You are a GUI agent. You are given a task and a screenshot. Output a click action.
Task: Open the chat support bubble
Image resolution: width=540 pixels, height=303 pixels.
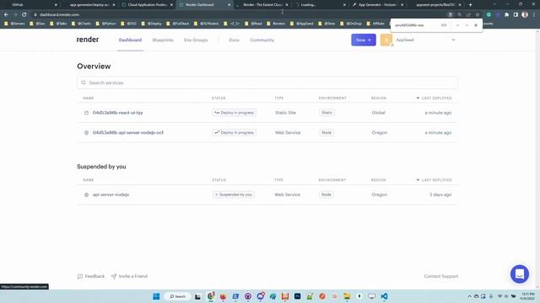520,274
